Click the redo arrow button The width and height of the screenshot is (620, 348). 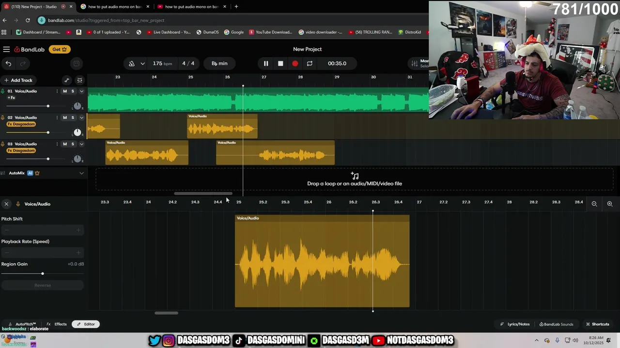coord(22,63)
